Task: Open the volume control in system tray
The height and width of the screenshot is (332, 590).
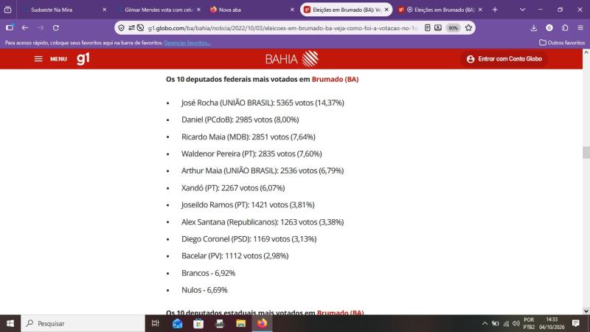Action: 516,323
